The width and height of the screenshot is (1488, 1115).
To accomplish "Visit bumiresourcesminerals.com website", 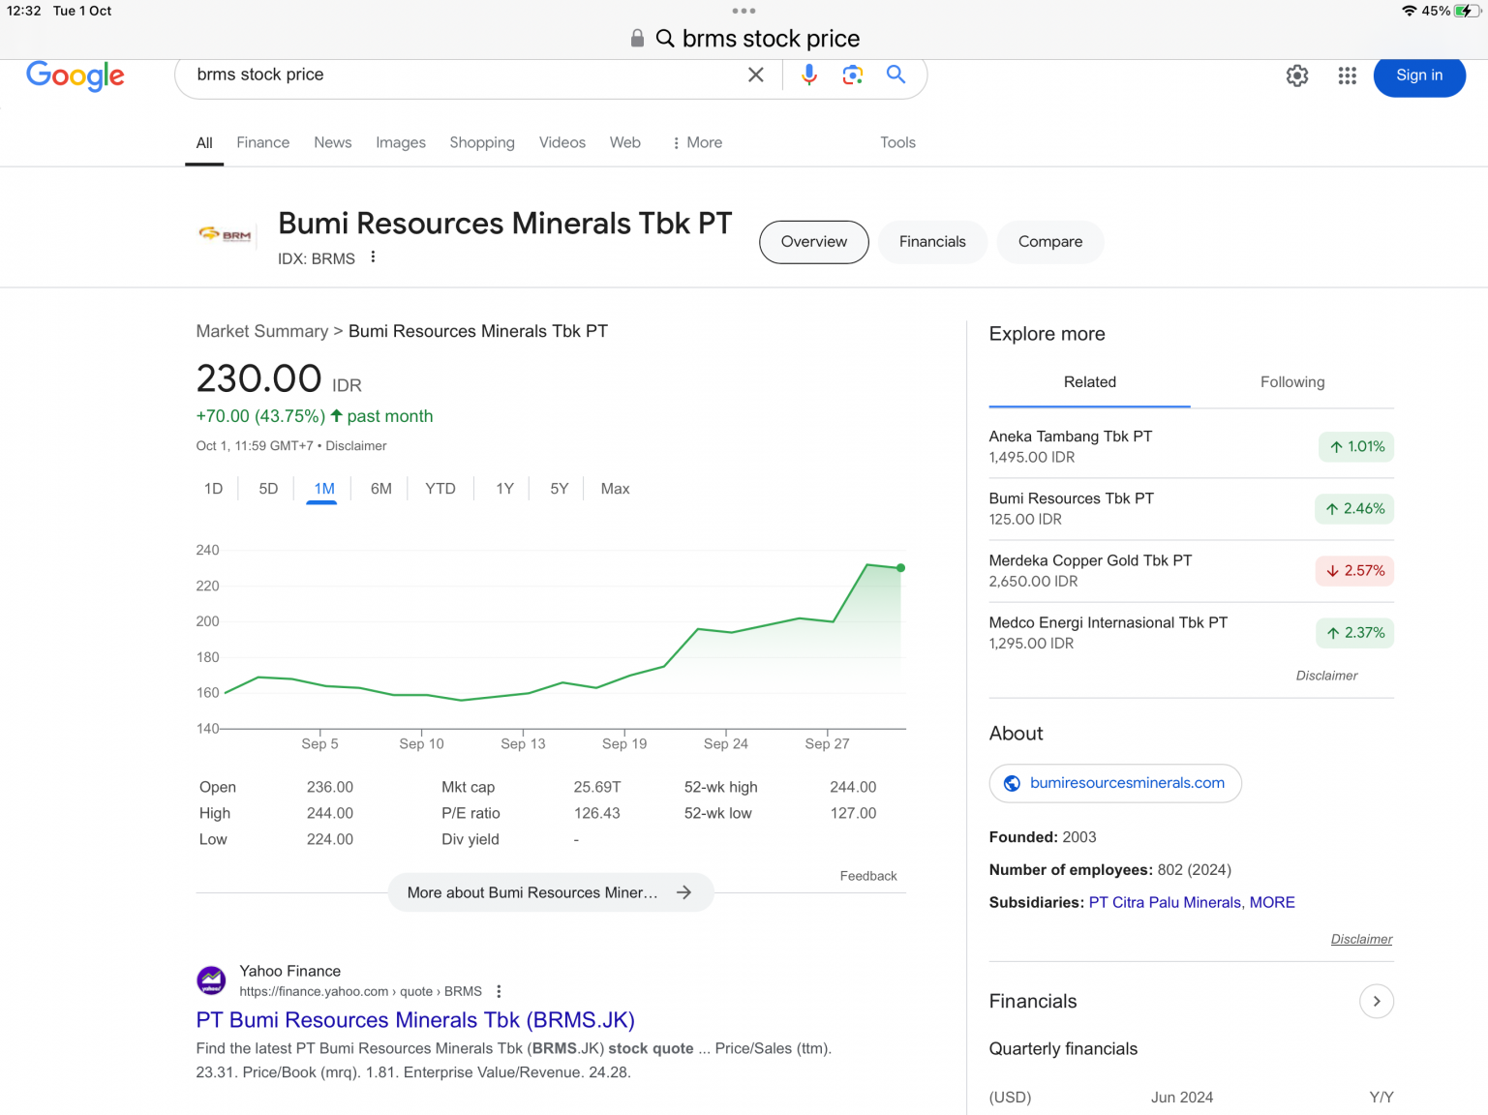I will point(1115,783).
